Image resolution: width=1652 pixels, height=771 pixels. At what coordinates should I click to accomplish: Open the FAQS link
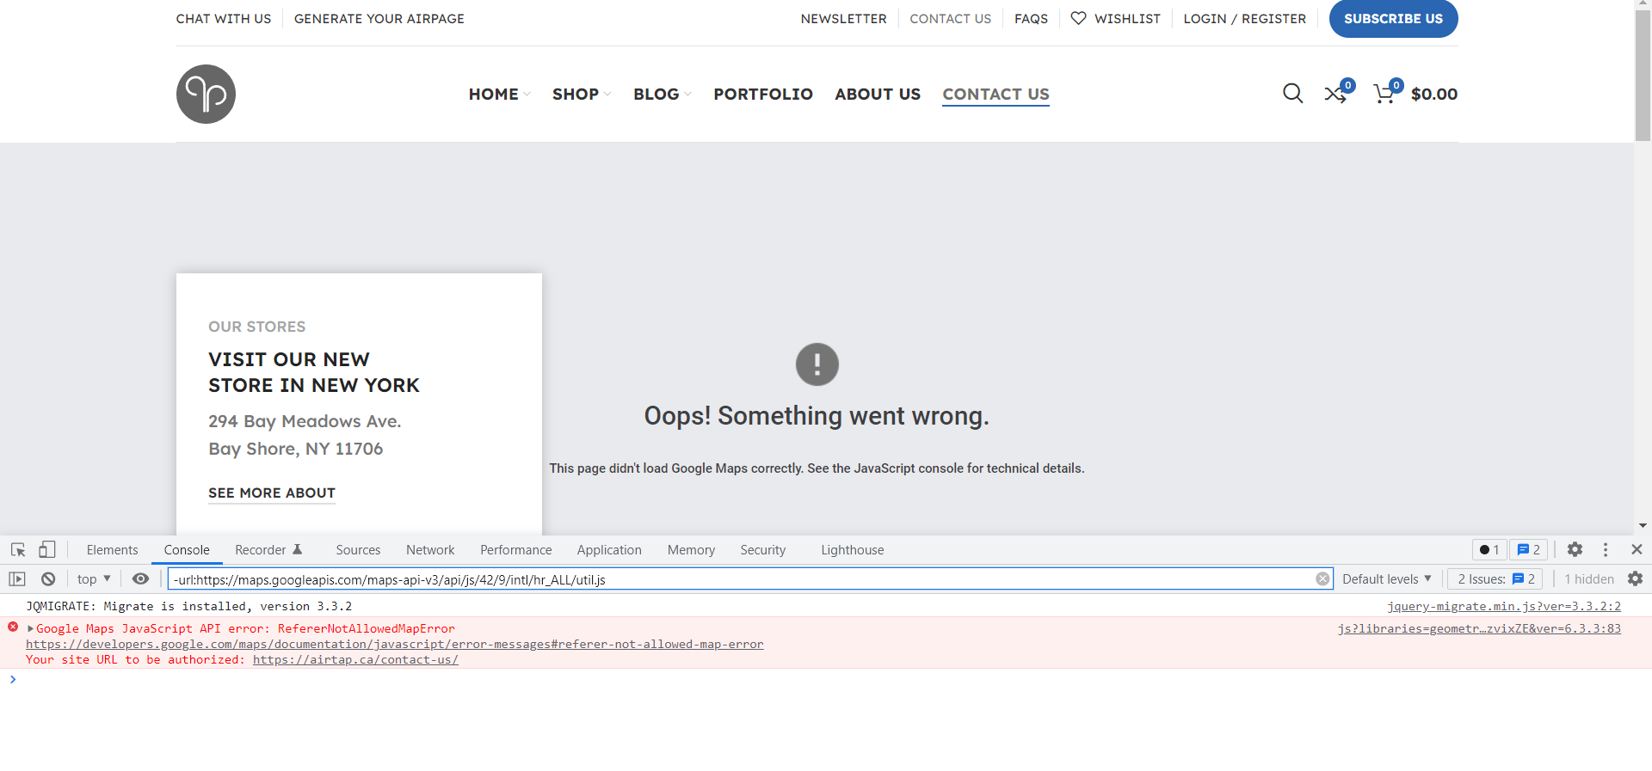1031,18
